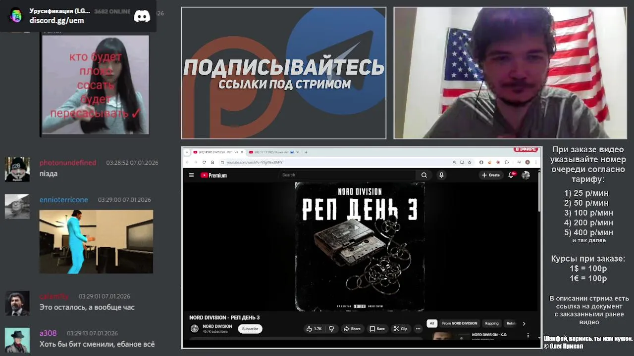The image size is (634, 356).
Task: Open more options for the NORD DIVISION - K.O. video
Action: (x=528, y=335)
